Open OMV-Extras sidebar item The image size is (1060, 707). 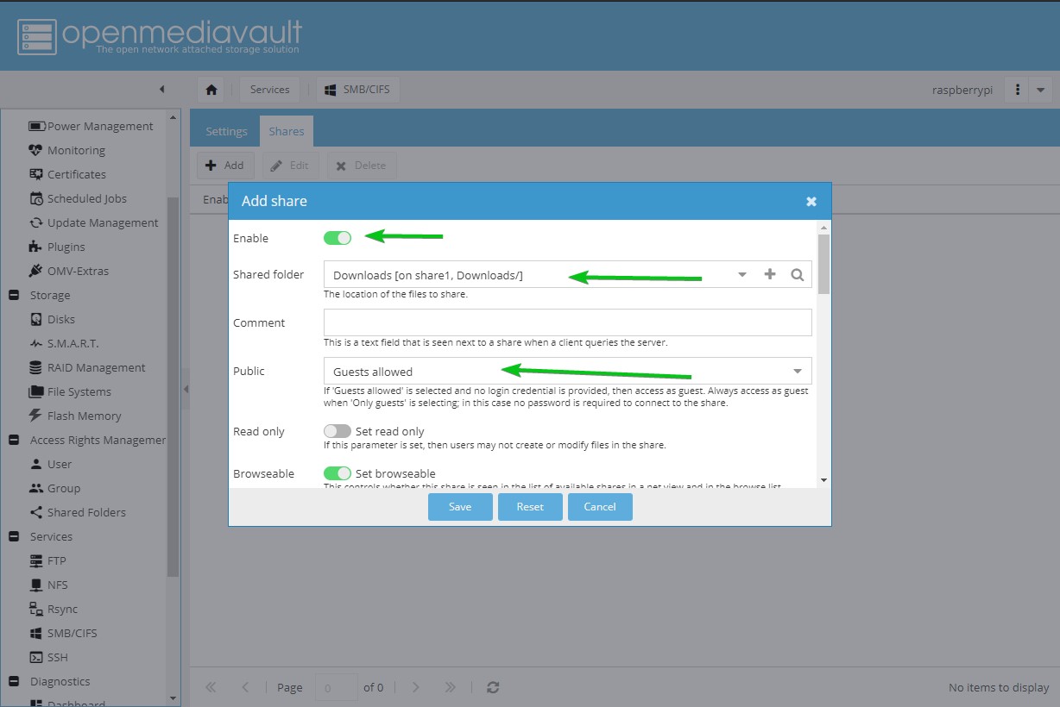tap(69, 271)
